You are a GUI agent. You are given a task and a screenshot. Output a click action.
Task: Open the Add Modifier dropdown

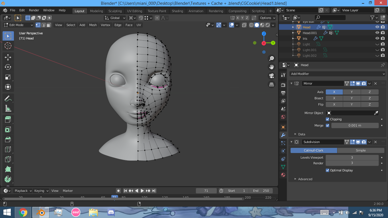tap(337, 74)
